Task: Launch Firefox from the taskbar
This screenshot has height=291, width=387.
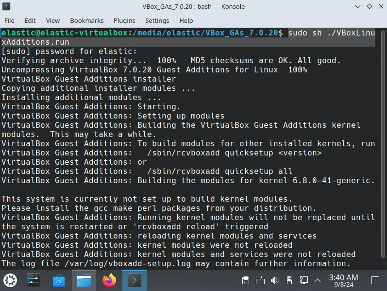Action: (x=109, y=280)
